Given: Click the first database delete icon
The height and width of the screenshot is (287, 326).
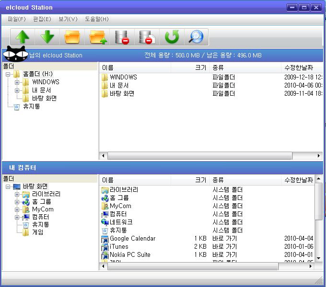Looking at the screenshot, I should (x=122, y=37).
